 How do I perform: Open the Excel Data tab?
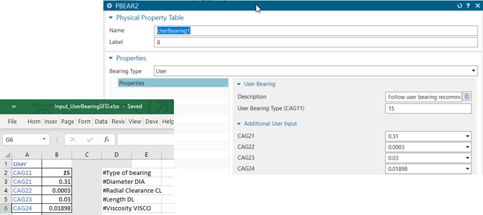coord(101,122)
